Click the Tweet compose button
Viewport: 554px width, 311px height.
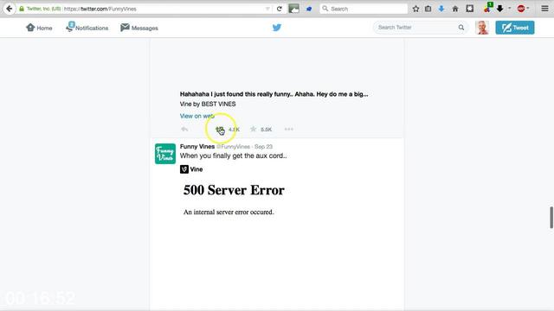[x=515, y=28]
